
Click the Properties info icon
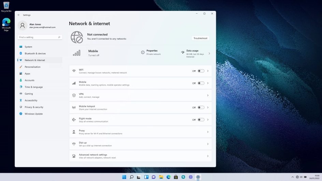(x=143, y=52)
